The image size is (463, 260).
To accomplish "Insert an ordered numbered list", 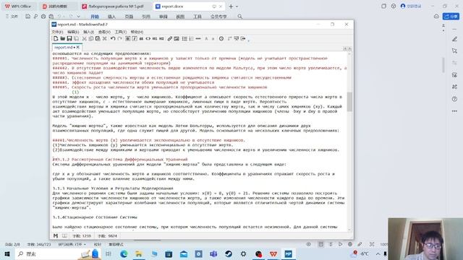I will [191, 38].
